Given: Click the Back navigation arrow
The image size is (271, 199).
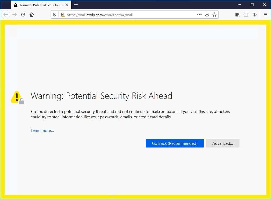Looking at the screenshot, I should click(6, 15).
